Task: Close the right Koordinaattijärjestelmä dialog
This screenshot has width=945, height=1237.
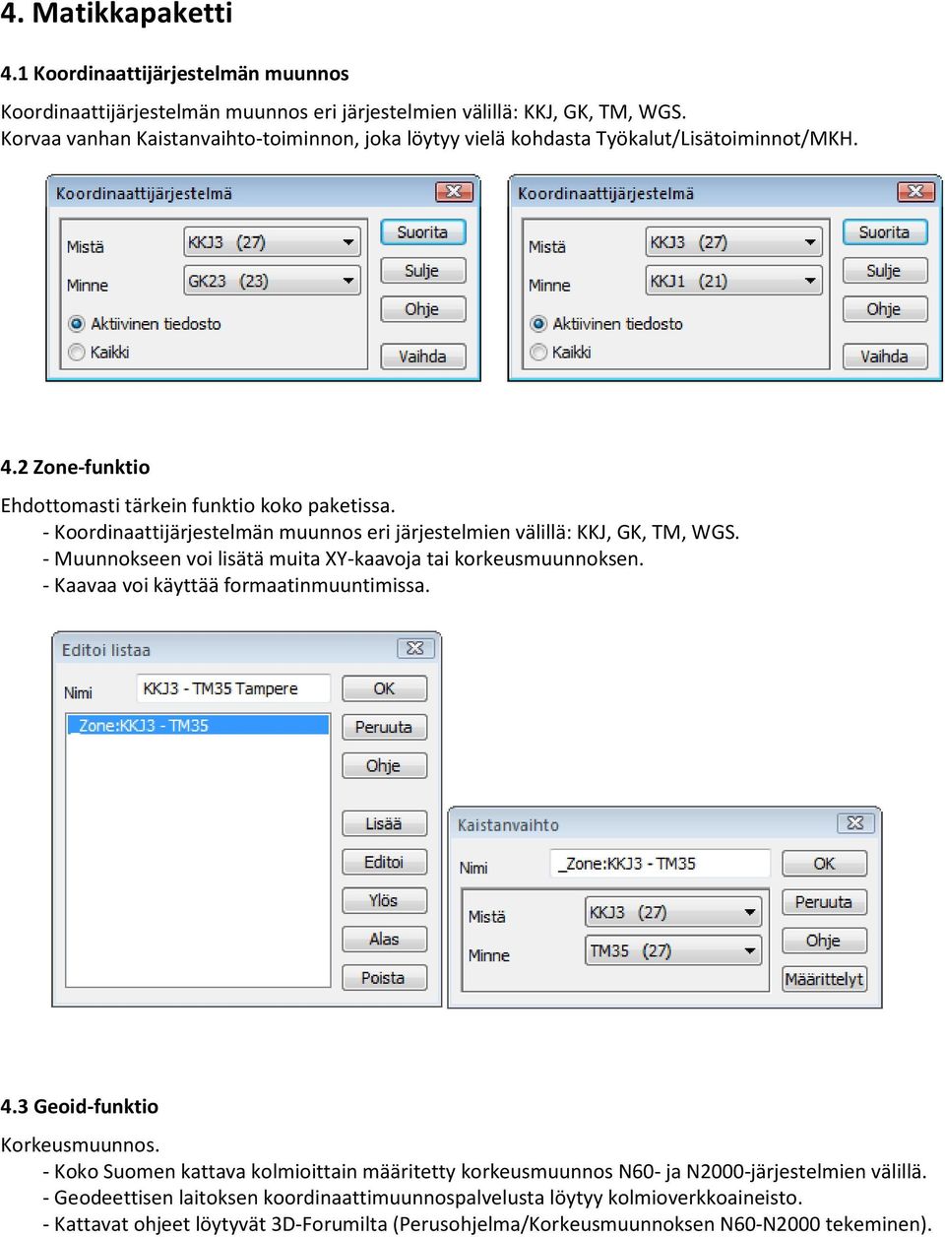Action: 915,191
